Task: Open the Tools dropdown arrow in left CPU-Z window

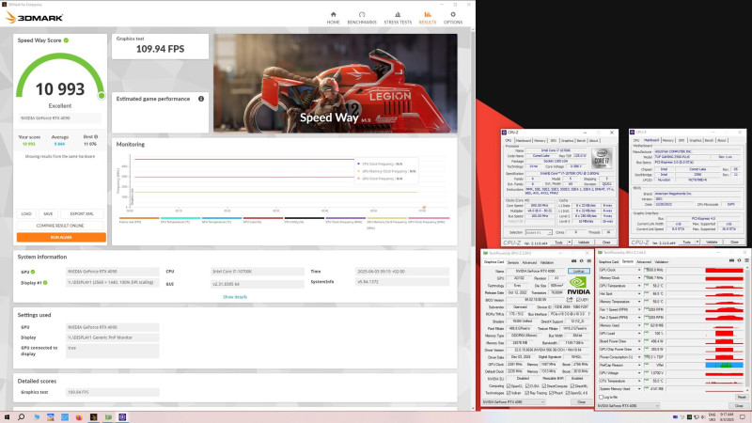Action: pos(569,243)
